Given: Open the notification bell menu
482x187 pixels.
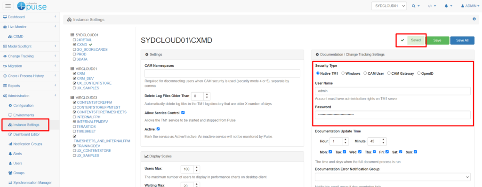Looking at the screenshot, I should click(x=449, y=6).
